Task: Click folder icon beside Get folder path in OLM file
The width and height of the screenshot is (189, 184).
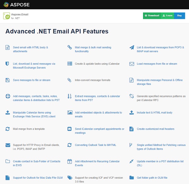Action: (131, 177)
